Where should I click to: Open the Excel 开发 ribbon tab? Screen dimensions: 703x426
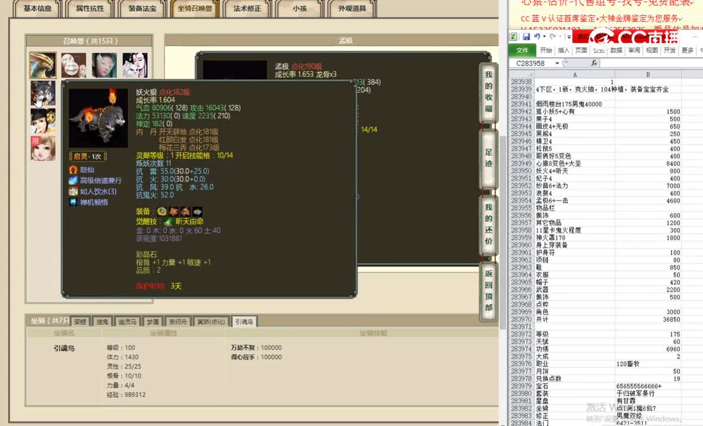point(670,50)
